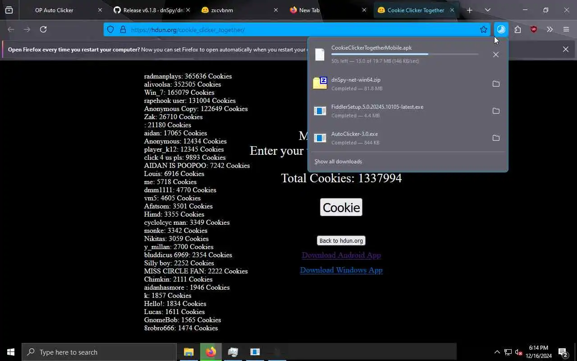Close the zxcvbnm tab
Screen dimensions: 577x361
[276, 10]
